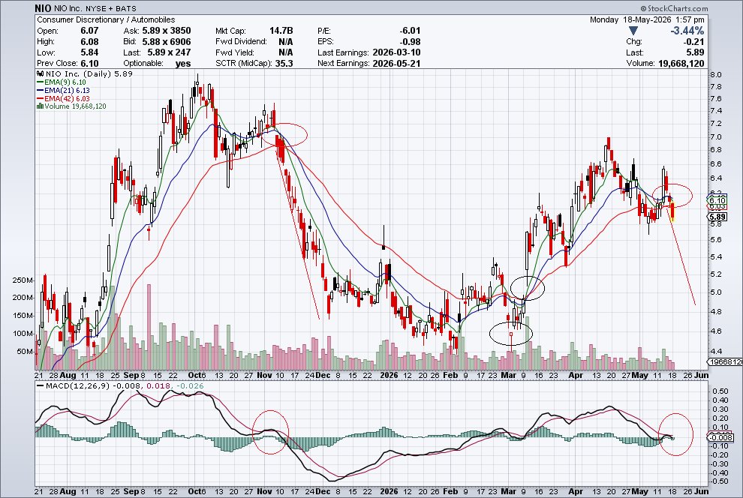The height and width of the screenshot is (498, 743).
Task: Click the 19668120 volume tag on right axis
Action: [x=725, y=361]
